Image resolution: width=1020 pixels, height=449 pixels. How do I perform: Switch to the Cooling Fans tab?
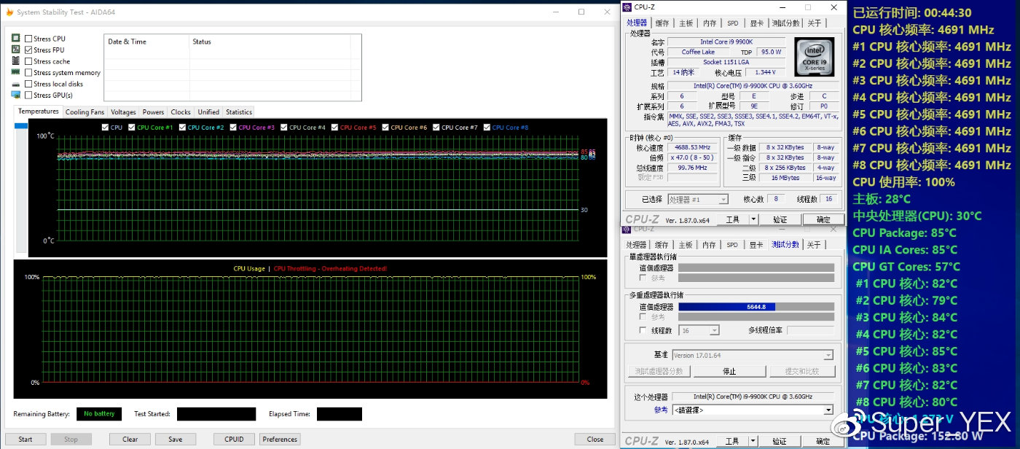pos(85,112)
